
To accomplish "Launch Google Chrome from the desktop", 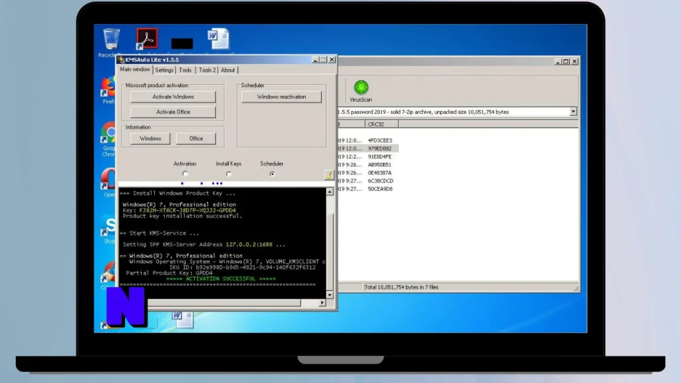I will pos(109,133).
